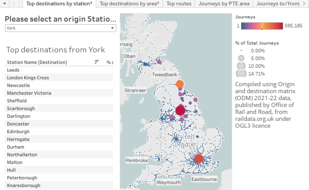
Task: Click the 5.00% size legend circle
Action: tap(241, 58)
